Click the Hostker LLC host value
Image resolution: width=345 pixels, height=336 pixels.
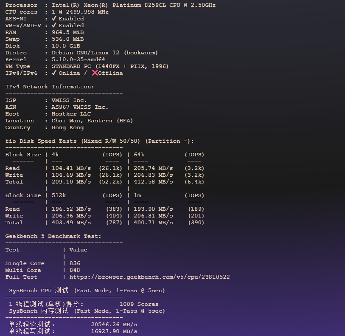click(x=71, y=114)
